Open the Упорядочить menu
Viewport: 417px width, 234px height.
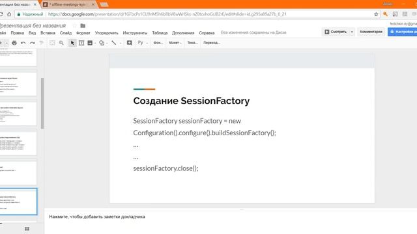pos(107,33)
